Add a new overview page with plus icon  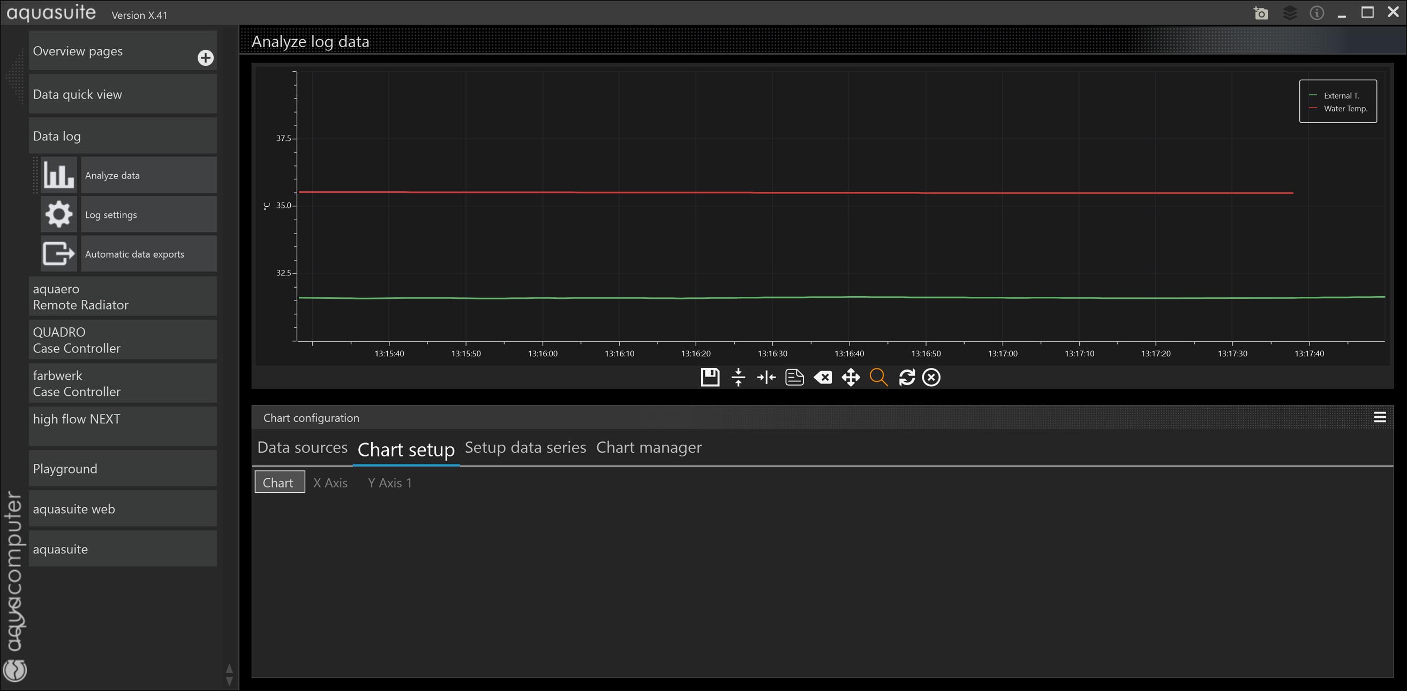click(205, 58)
